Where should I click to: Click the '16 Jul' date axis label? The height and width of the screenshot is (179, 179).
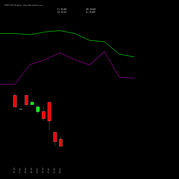[x=14, y=170]
